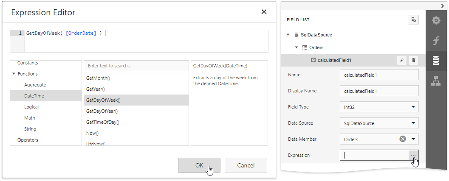Viewport: 449px width, 181px height.
Task: Open the Expression ellipsis editor button
Action: pos(413,155)
